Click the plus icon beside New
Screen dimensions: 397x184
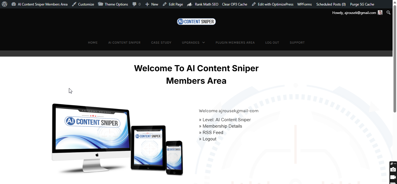pos(147,4)
